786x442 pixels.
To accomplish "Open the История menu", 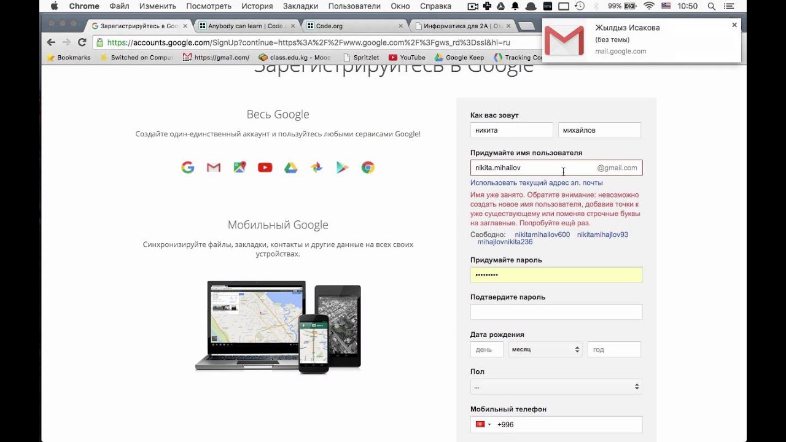I will point(257,6).
